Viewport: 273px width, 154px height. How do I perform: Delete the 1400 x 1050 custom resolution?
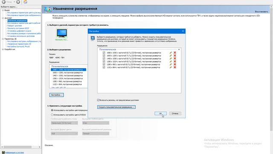(x=175, y=59)
